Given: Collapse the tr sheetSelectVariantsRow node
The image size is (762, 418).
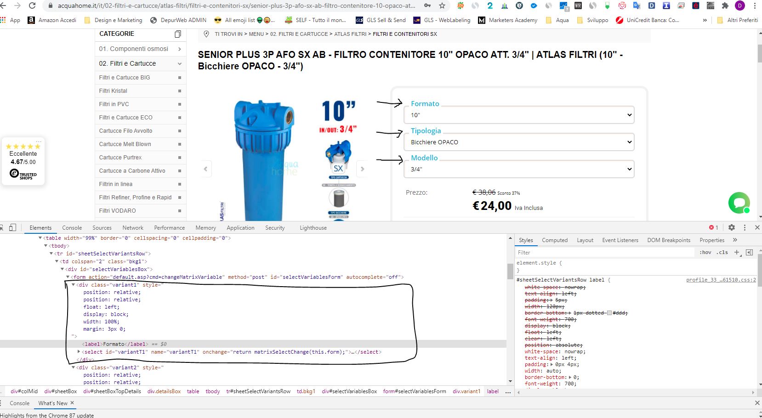Looking at the screenshot, I should coord(51,254).
